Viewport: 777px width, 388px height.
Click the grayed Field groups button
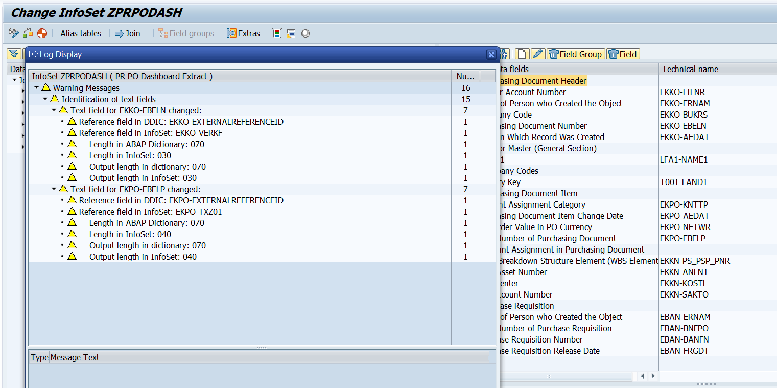pyautogui.click(x=187, y=33)
